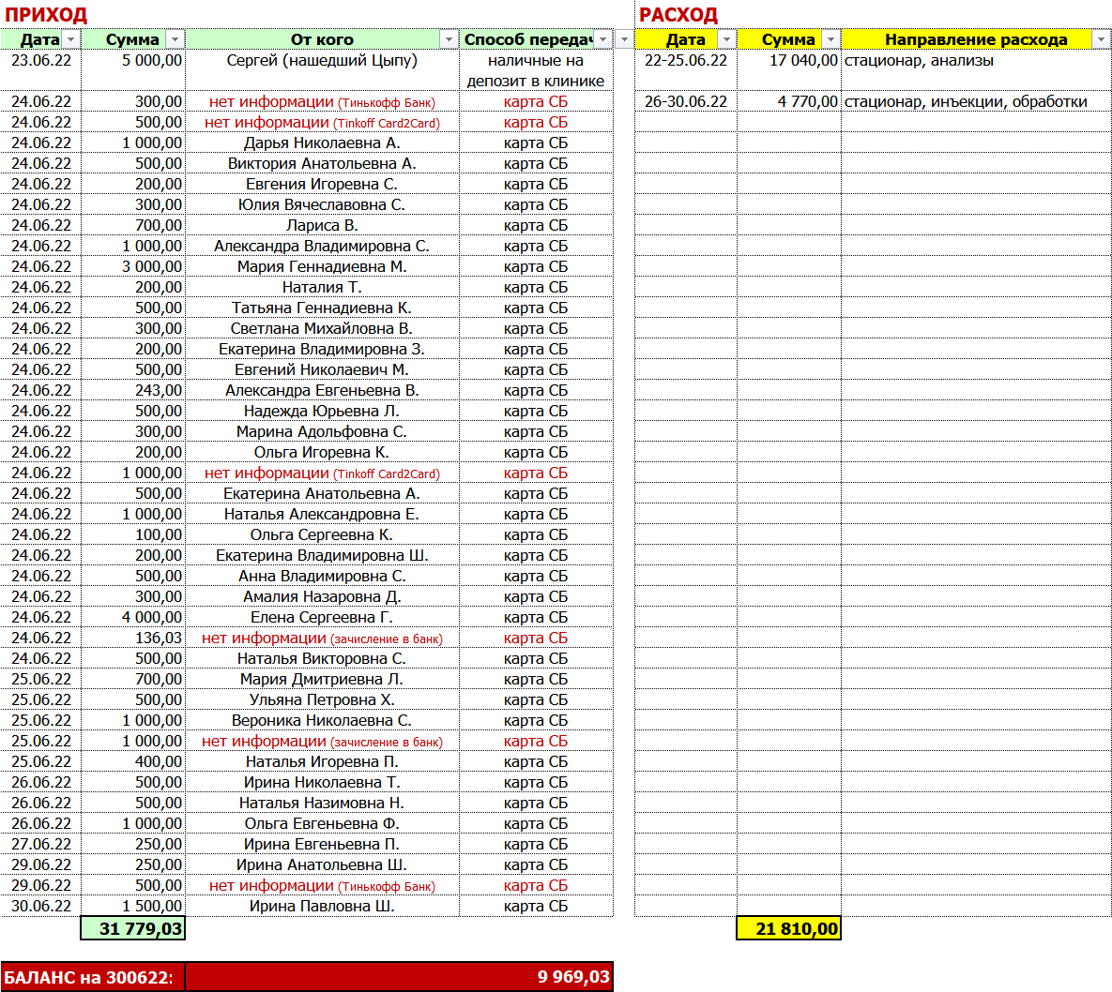Select cell Юлия Вячеславовна С.
The image size is (1112, 992).
click(x=322, y=204)
